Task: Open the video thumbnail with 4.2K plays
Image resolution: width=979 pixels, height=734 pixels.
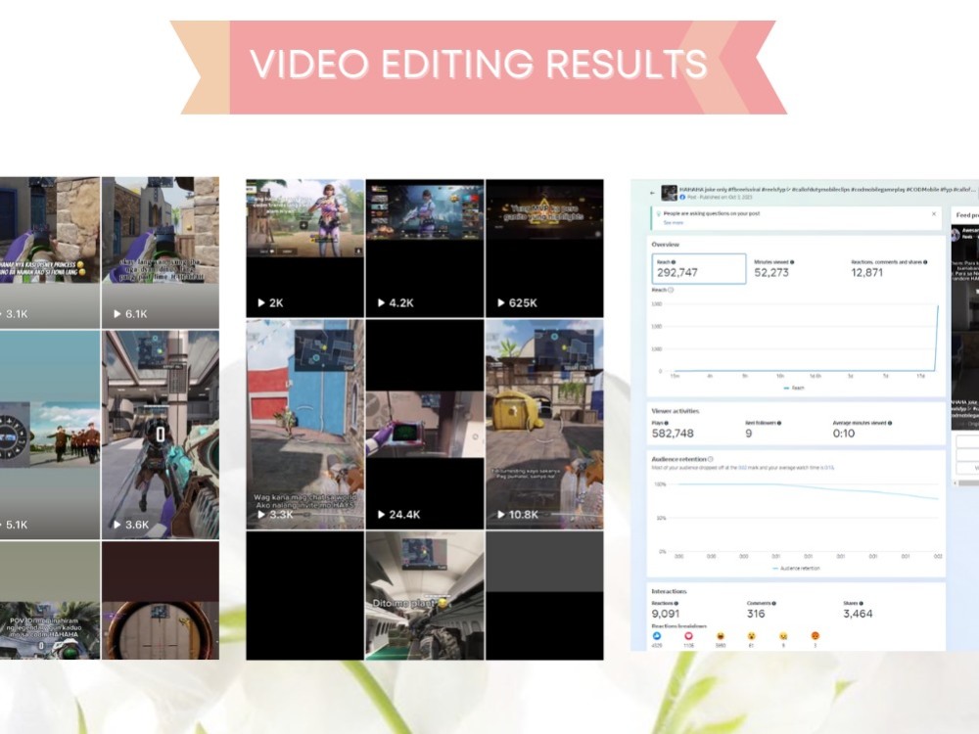Action: [x=425, y=249]
